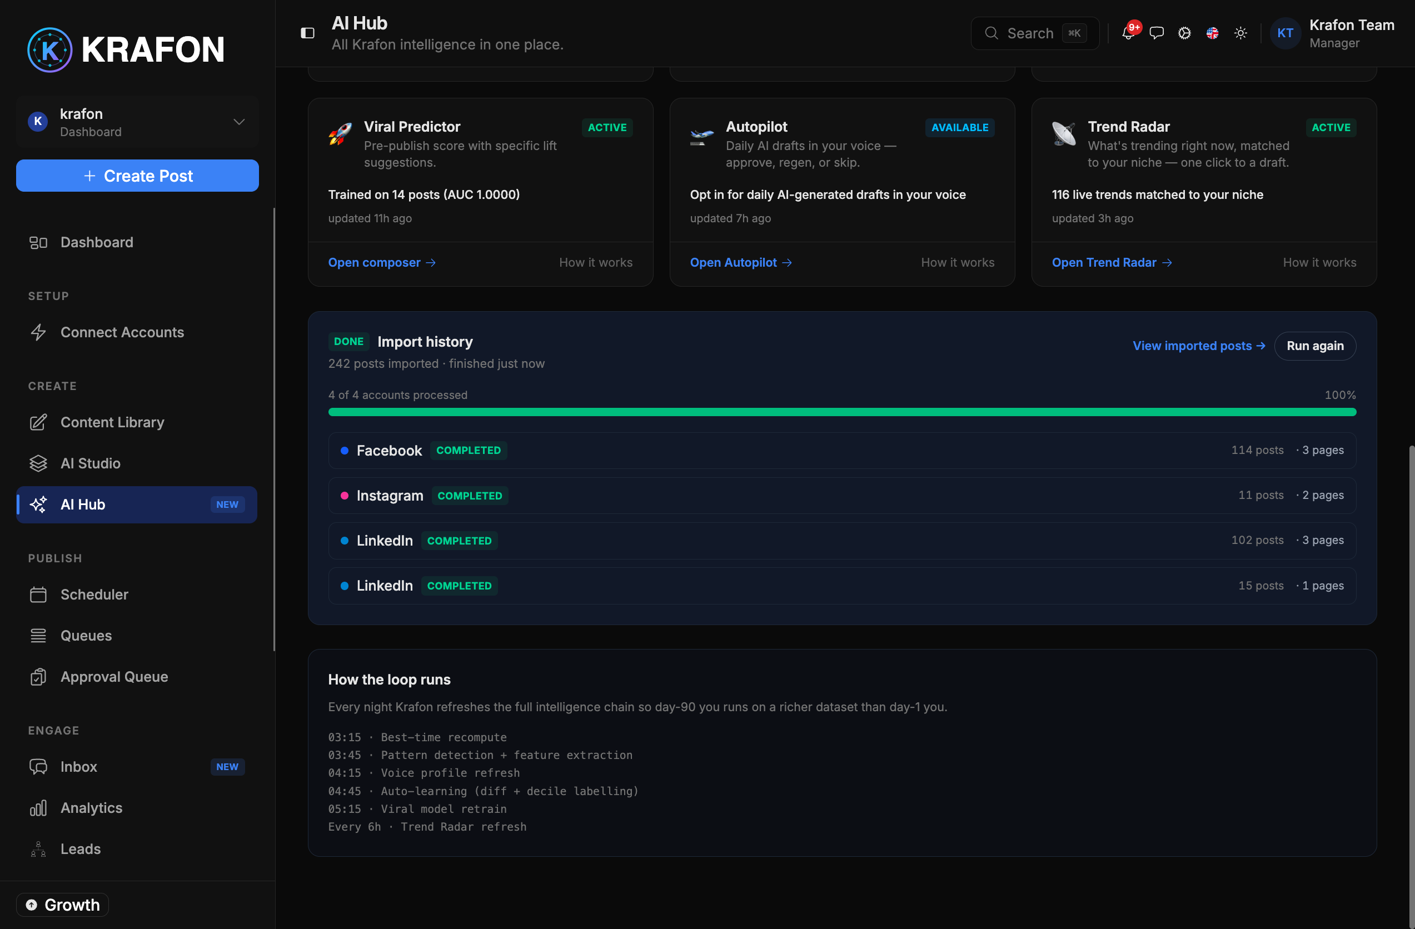
Task: Click the AI Hub sparkle icon
Action: coord(39,505)
